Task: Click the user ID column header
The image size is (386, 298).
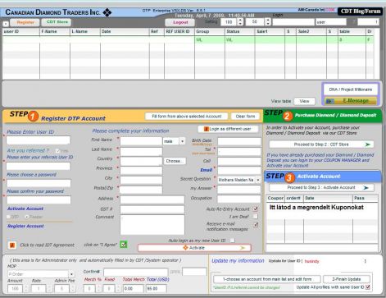Action: (21, 31)
